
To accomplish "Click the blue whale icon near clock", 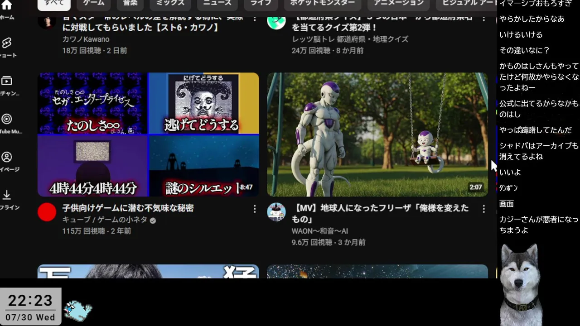I will [78, 310].
